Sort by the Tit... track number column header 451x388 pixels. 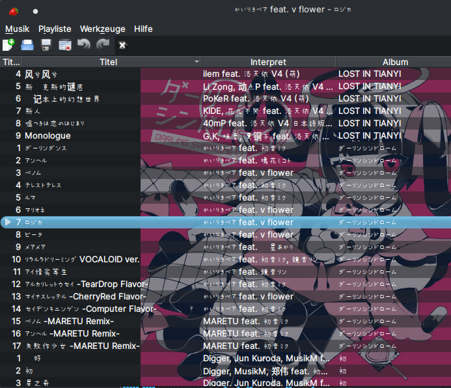tap(11, 62)
